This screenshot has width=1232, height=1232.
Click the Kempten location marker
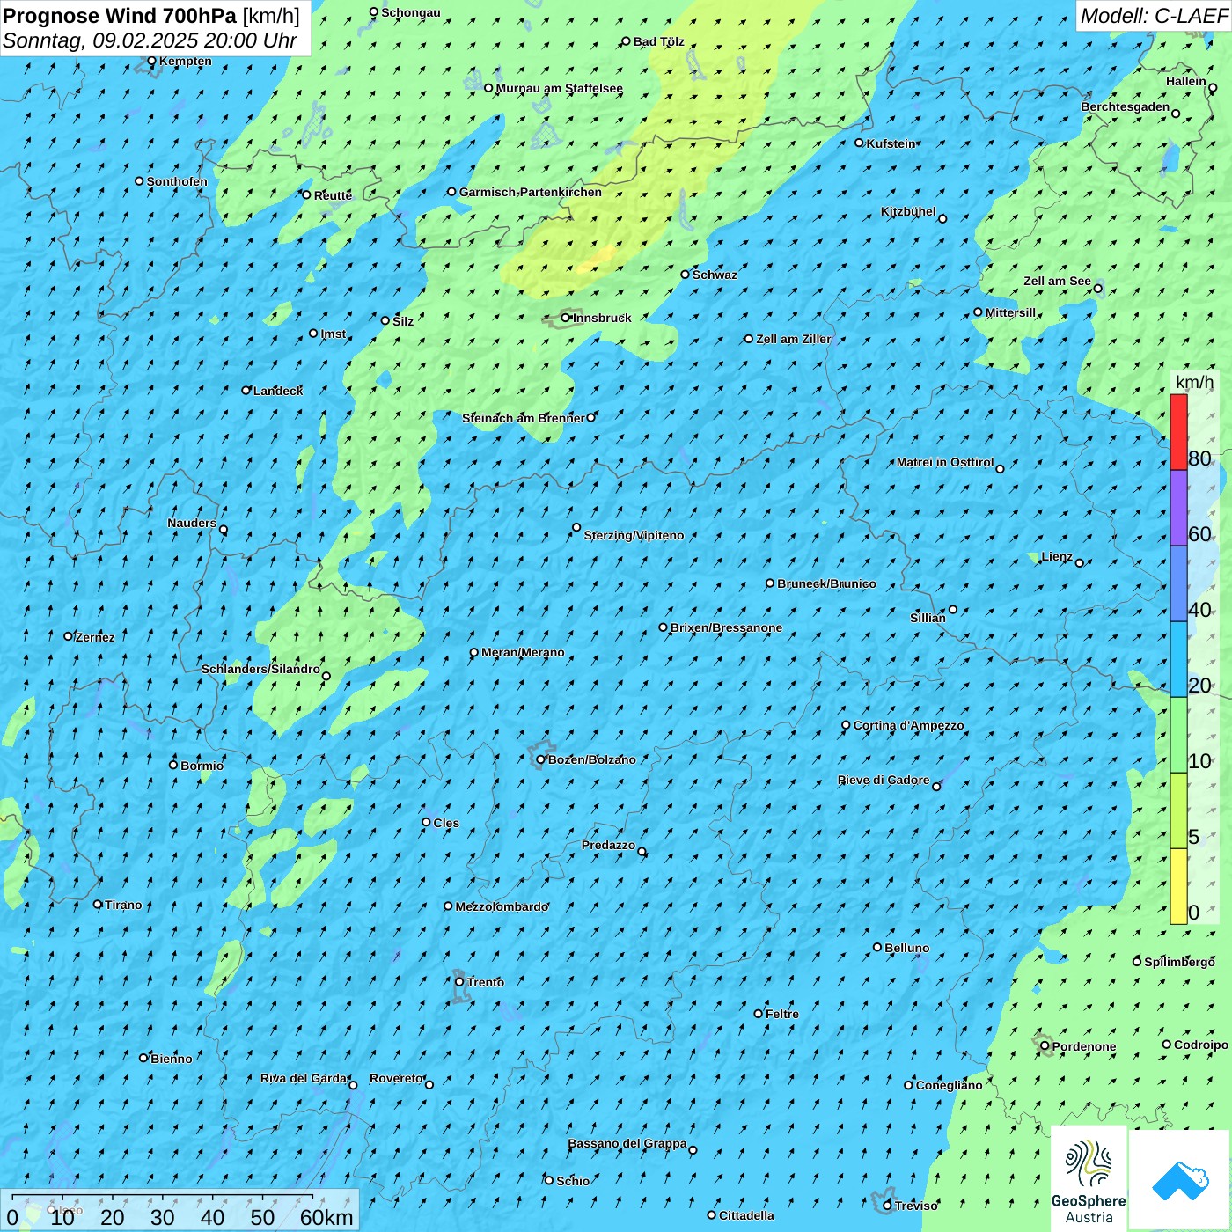coord(151,61)
